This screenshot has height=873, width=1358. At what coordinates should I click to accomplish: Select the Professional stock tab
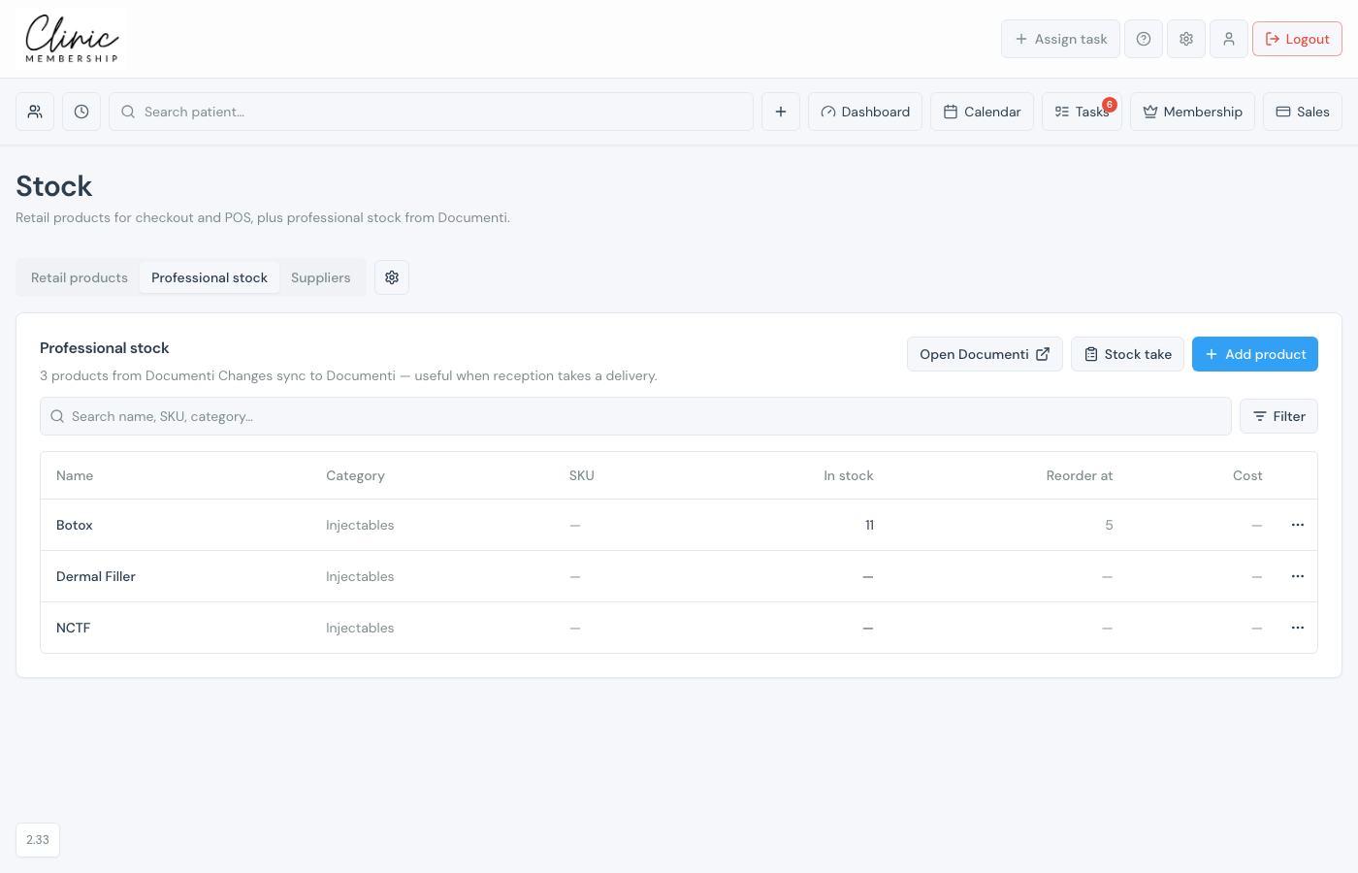tap(210, 277)
